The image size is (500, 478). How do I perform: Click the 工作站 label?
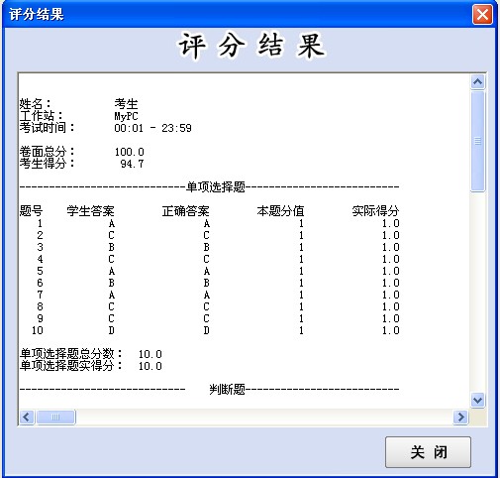(42, 116)
